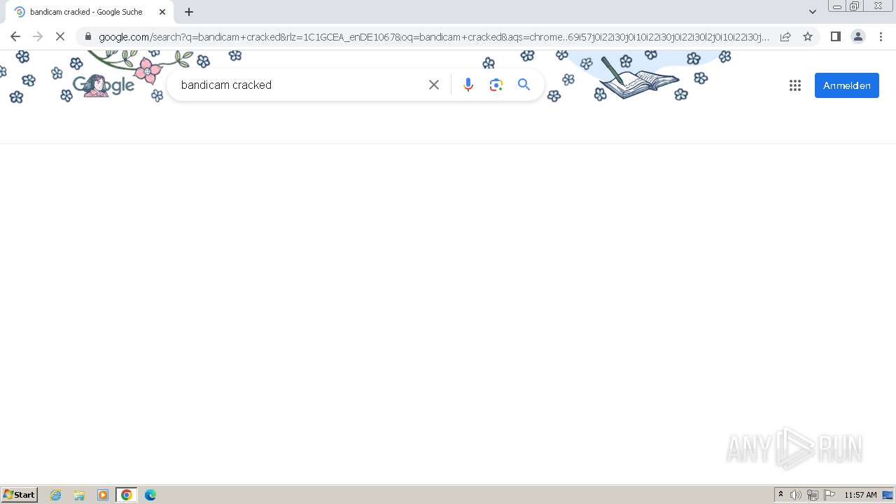Open the Google apps grid
896x504 pixels.
click(795, 85)
